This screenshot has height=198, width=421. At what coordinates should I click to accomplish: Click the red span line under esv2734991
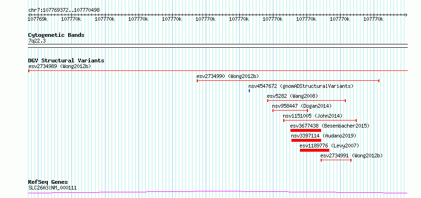click(x=336, y=160)
